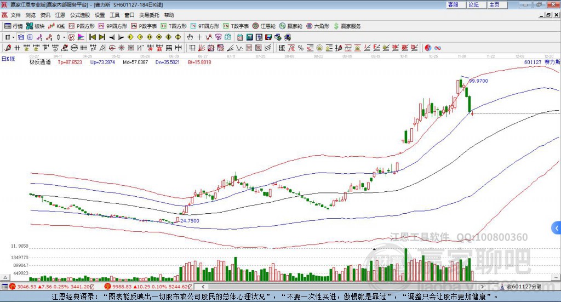Move chart left with black left arrow
This screenshot has height=302, width=561.
pyautogui.click(x=112, y=37)
